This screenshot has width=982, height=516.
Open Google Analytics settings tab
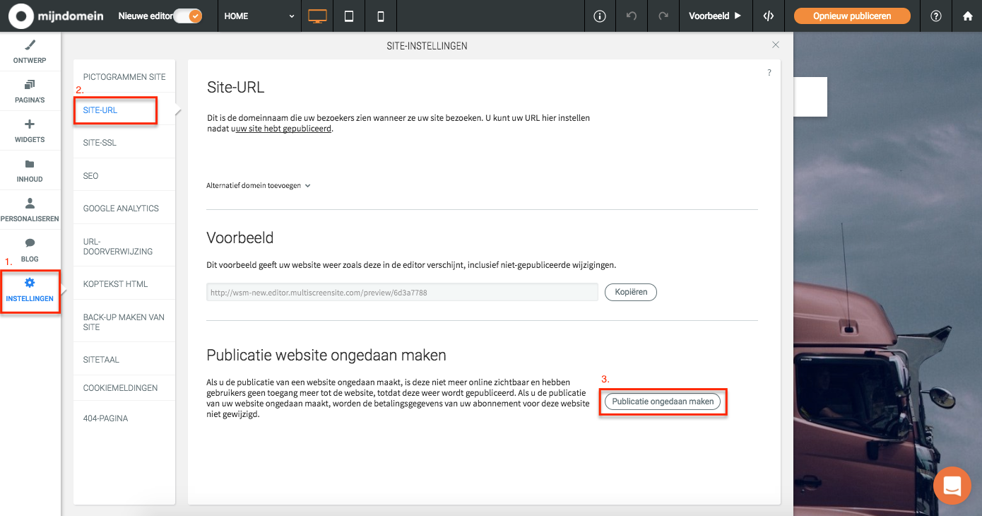(x=121, y=209)
